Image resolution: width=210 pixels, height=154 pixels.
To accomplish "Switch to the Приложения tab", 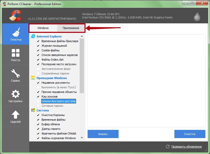I will [x=71, y=28].
